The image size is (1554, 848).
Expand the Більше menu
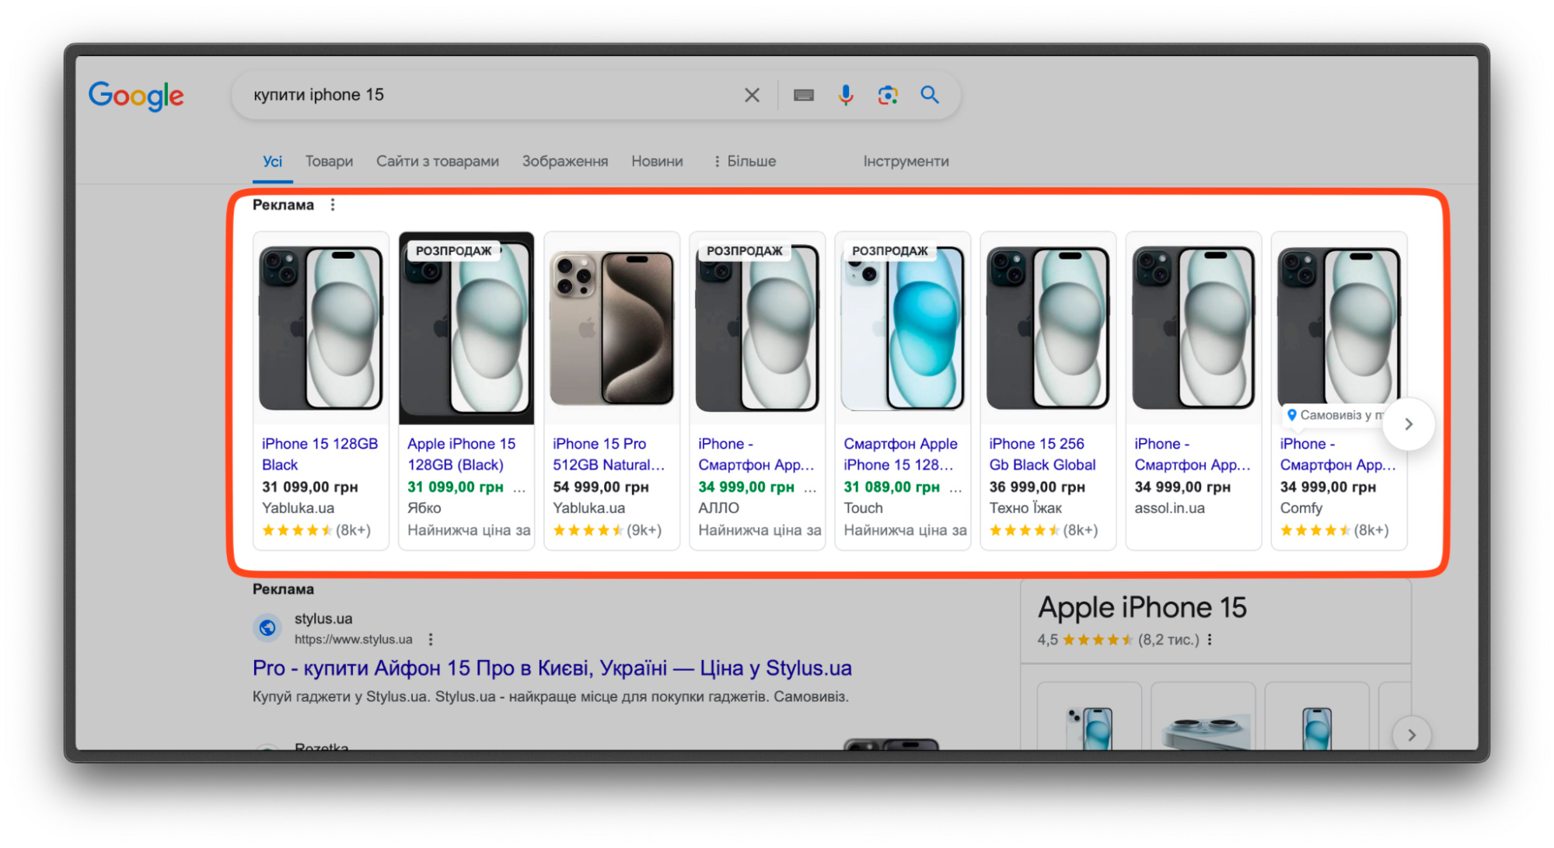(x=745, y=161)
